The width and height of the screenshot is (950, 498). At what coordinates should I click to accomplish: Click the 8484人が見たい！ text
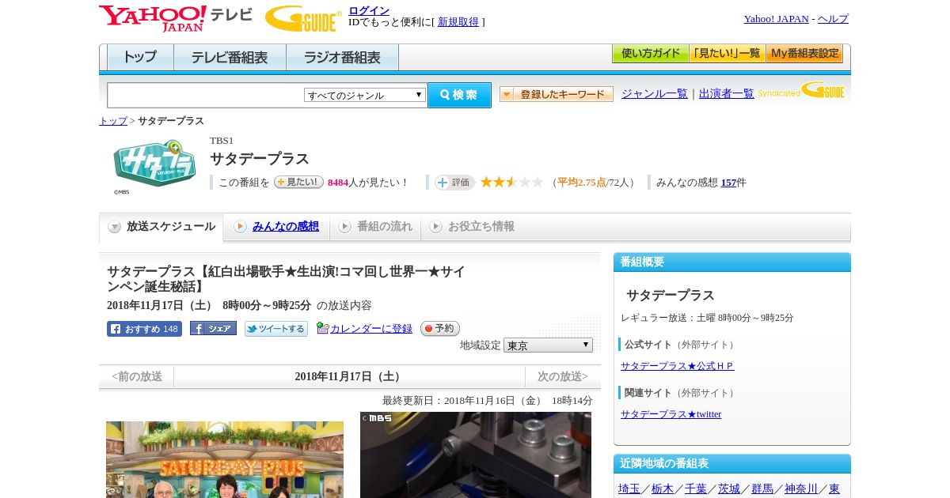[x=368, y=183]
